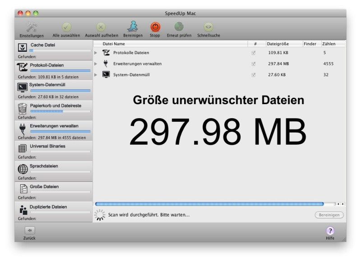Click the count value 4555
This screenshot has width=361, height=262.
click(329, 64)
